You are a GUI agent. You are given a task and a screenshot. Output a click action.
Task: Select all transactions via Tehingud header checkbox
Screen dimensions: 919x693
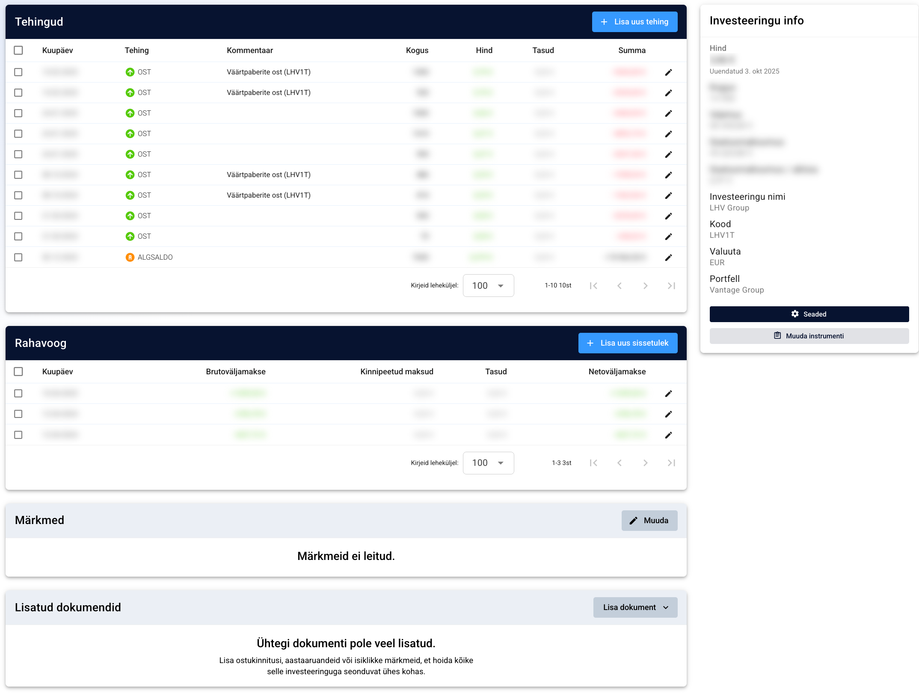18,50
